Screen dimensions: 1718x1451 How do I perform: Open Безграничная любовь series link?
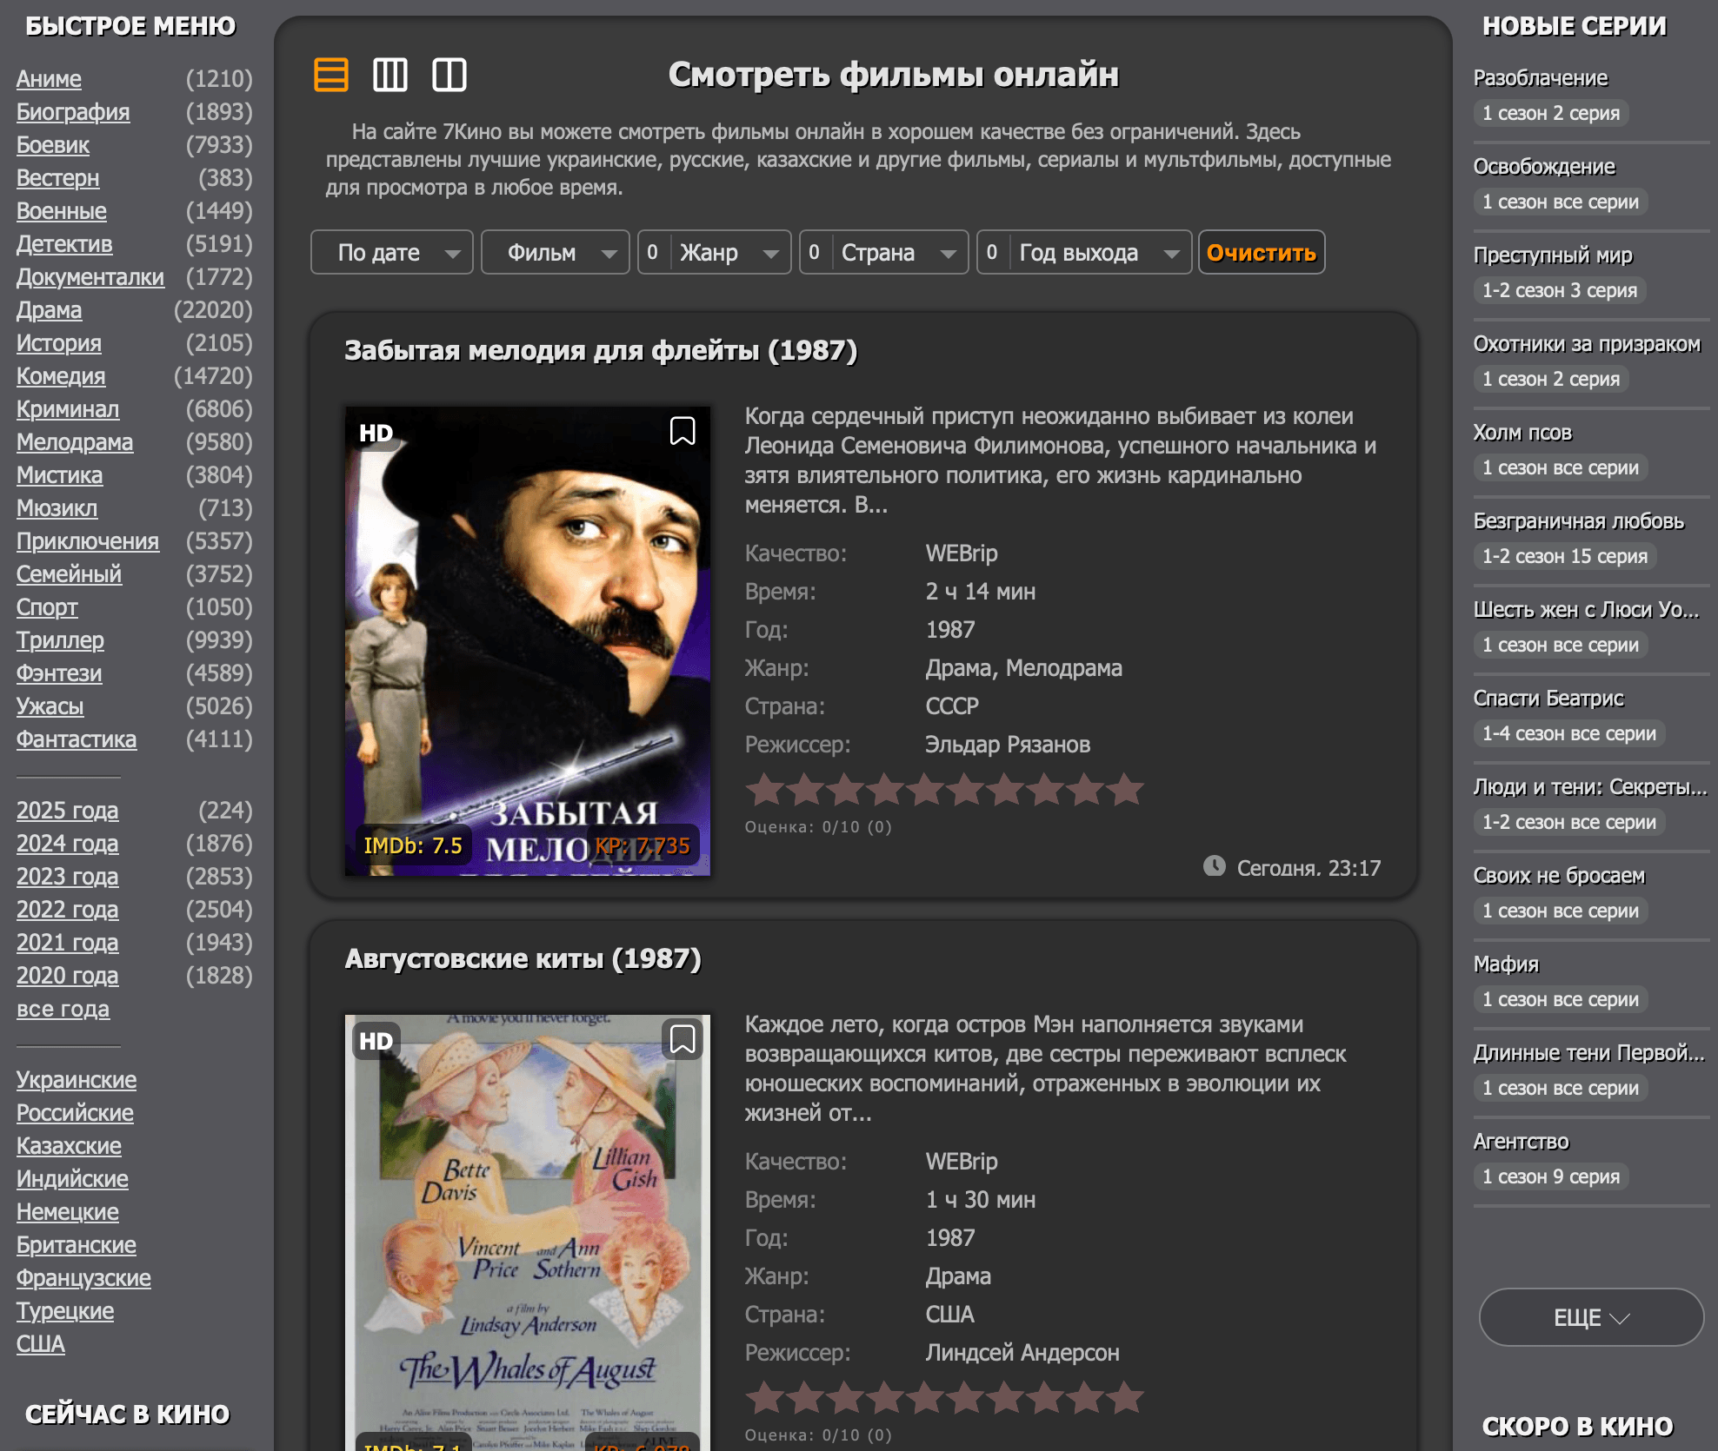(x=1579, y=521)
